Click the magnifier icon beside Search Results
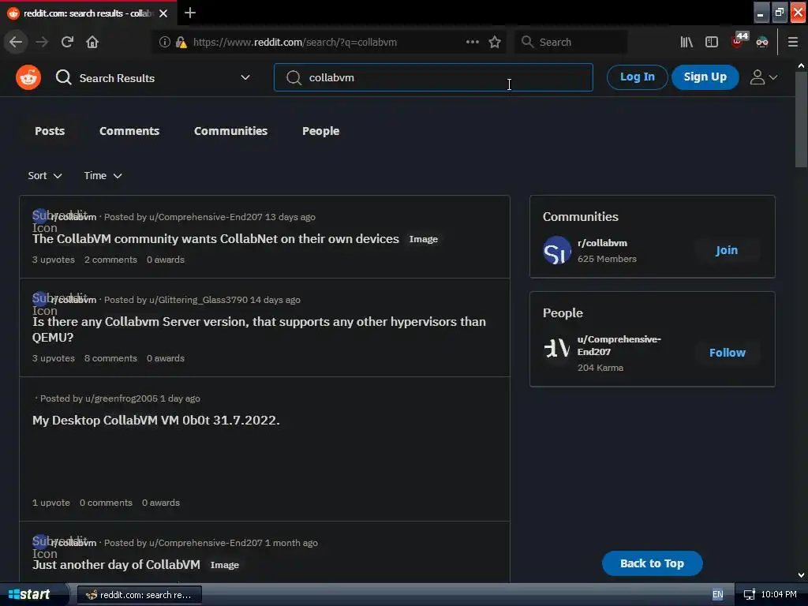Viewport: 808px width, 606px height. pyautogui.click(x=64, y=78)
